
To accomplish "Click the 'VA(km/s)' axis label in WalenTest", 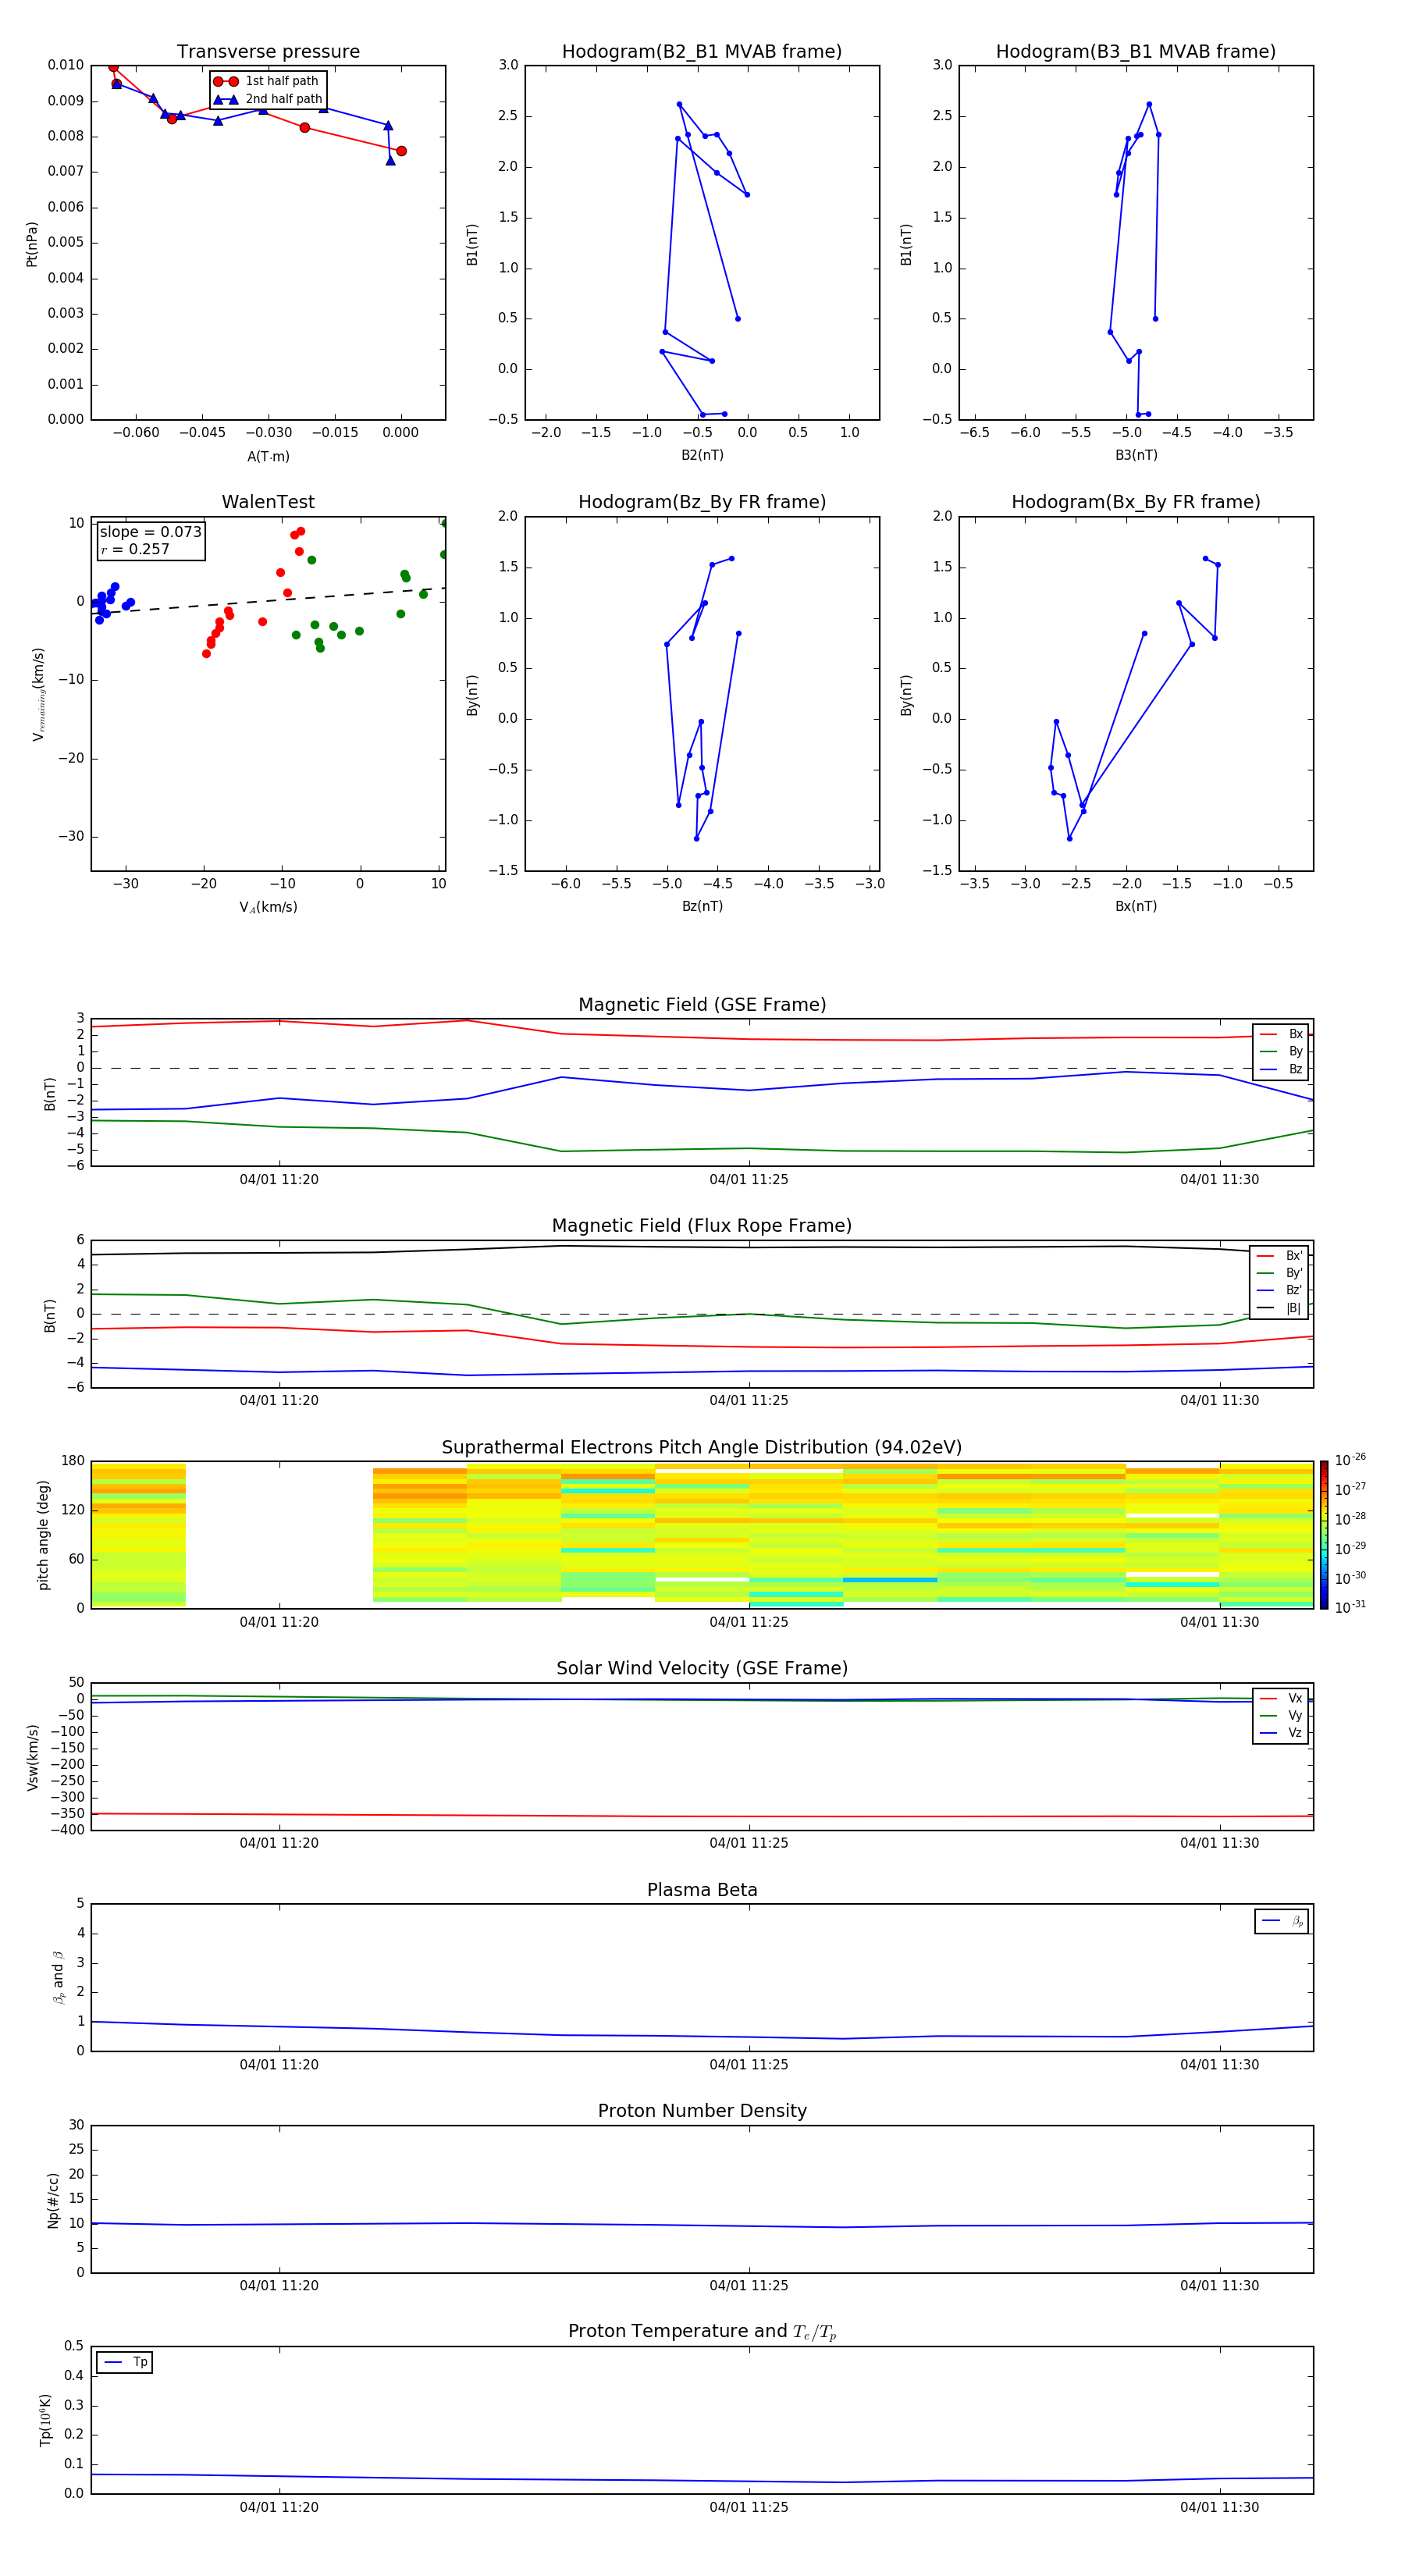I will click(268, 907).
